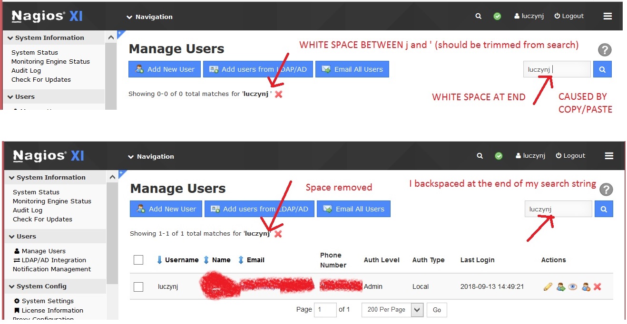Image resolution: width=627 pixels, height=324 pixels.
Task: Delete user luczynj with the red X action icon
Action: [x=598, y=287]
